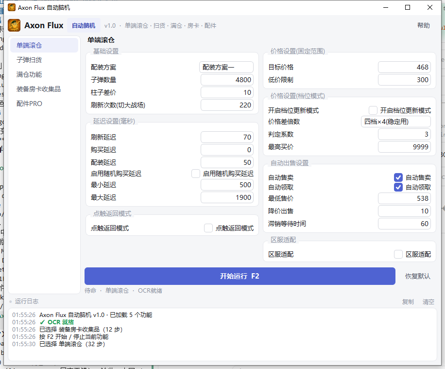Tick 开启档位更新模式 checkbox
445x369 pixels.
373,110
